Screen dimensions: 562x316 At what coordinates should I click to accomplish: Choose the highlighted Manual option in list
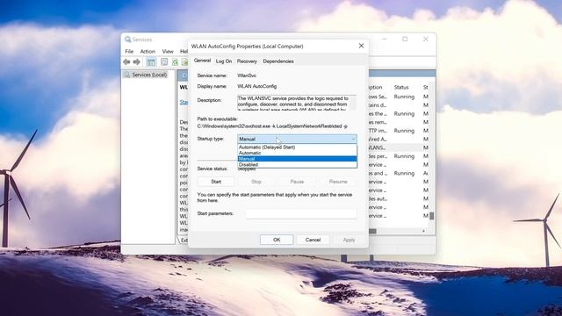297,159
